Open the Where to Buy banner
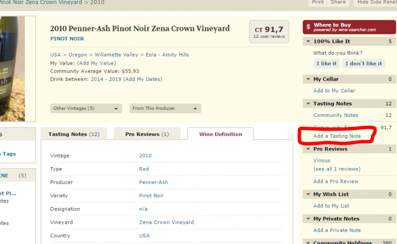This screenshot has width=397, height=244. pos(349,27)
